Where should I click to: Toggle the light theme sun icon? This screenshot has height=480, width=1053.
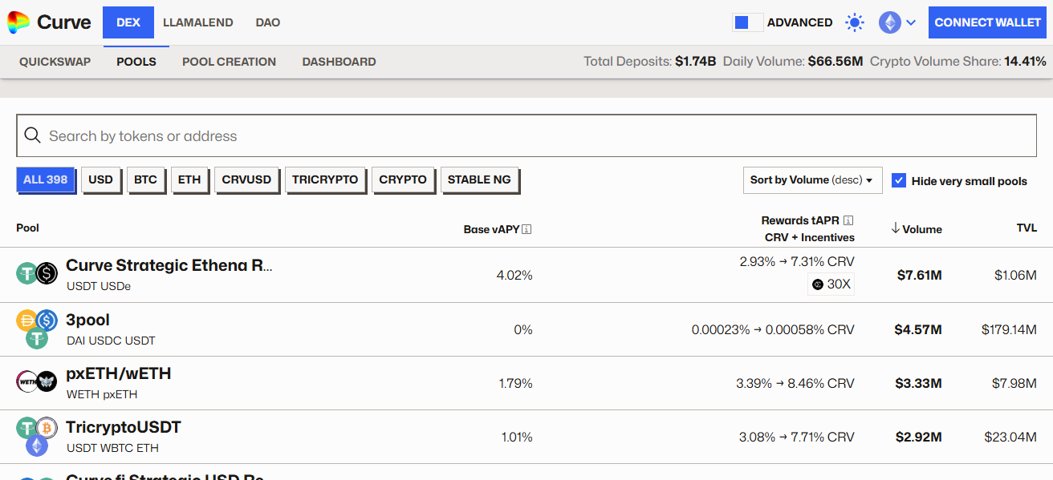point(855,22)
